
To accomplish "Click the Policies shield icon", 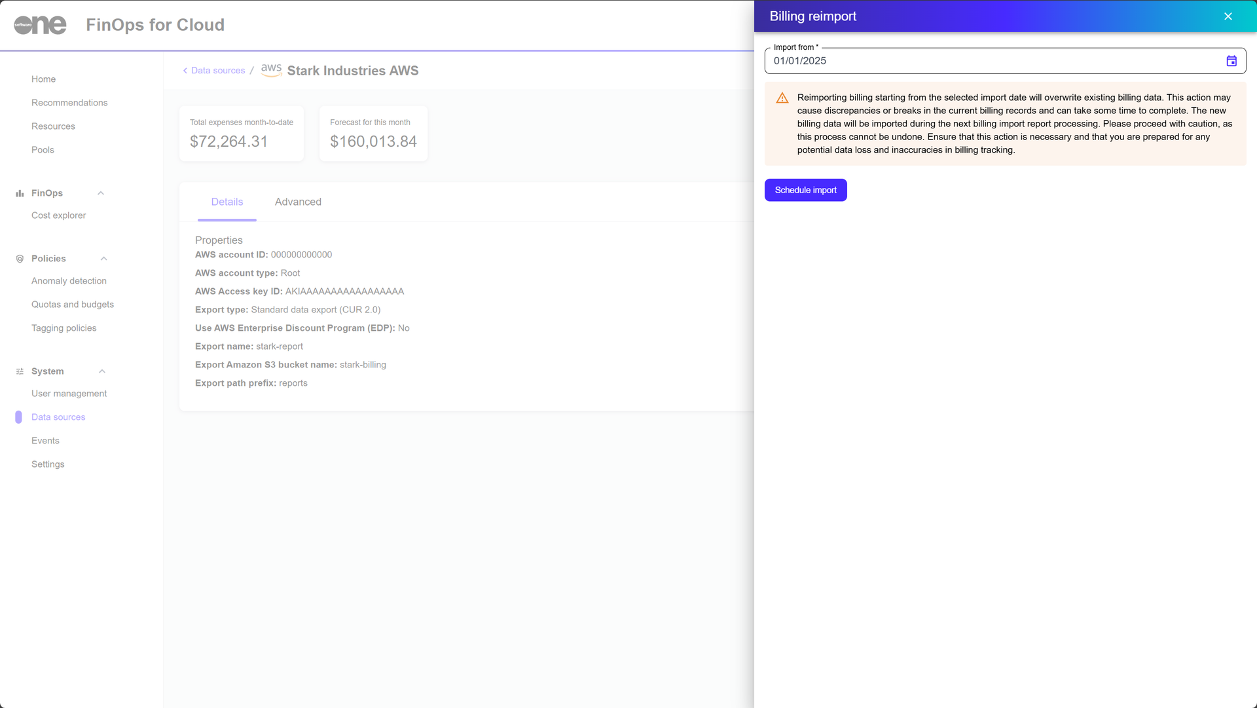I will (x=20, y=259).
